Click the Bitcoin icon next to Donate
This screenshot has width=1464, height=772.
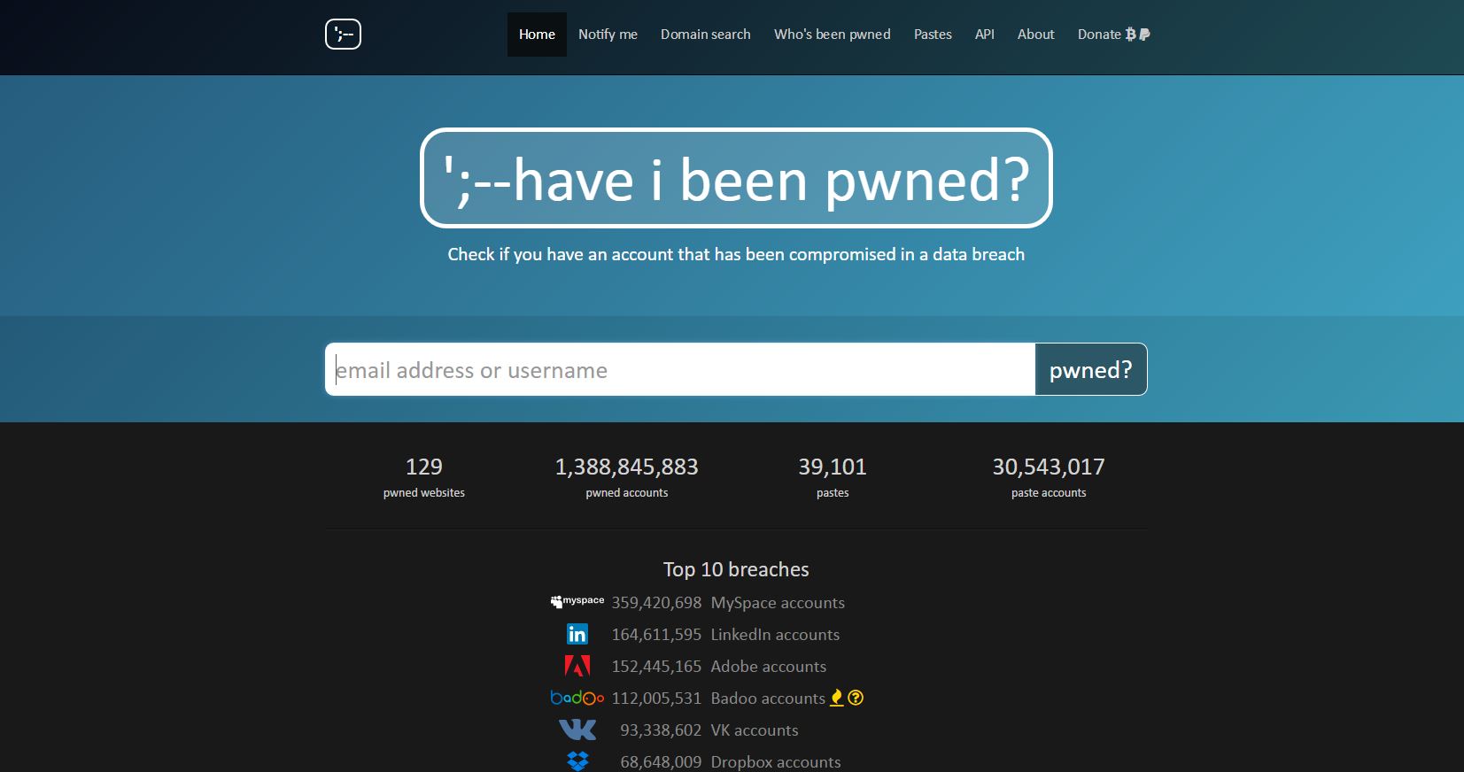pos(1130,35)
